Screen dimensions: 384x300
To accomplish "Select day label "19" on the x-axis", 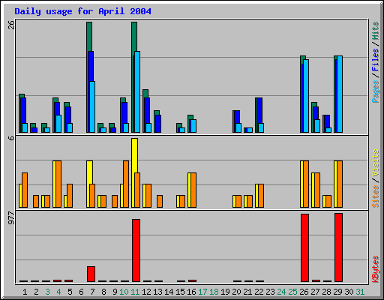I will 225,292.
